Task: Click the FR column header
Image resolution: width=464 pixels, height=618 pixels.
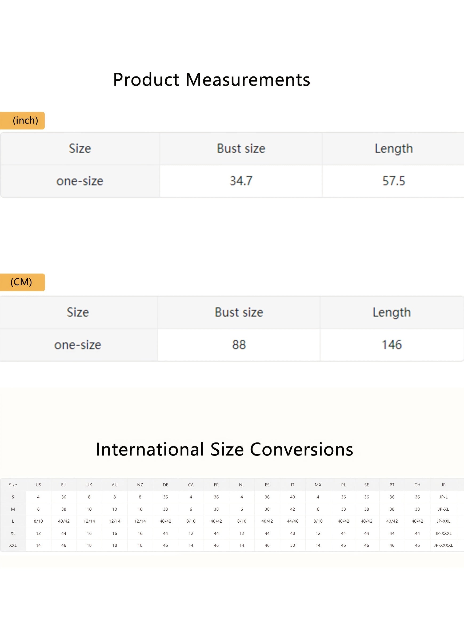Action: (216, 485)
